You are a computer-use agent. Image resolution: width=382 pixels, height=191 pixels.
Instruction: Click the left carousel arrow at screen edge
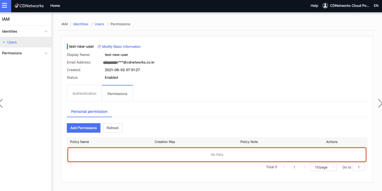(1, 103)
